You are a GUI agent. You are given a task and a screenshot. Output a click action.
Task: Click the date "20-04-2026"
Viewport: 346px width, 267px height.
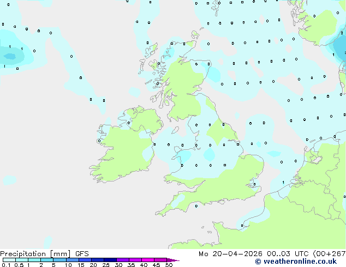(237, 254)
